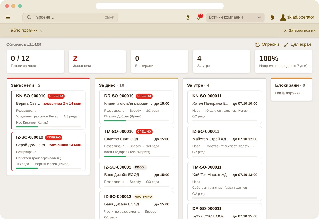Click Затвори всички button
Screen dimensions: 319x219
coord(300,31)
